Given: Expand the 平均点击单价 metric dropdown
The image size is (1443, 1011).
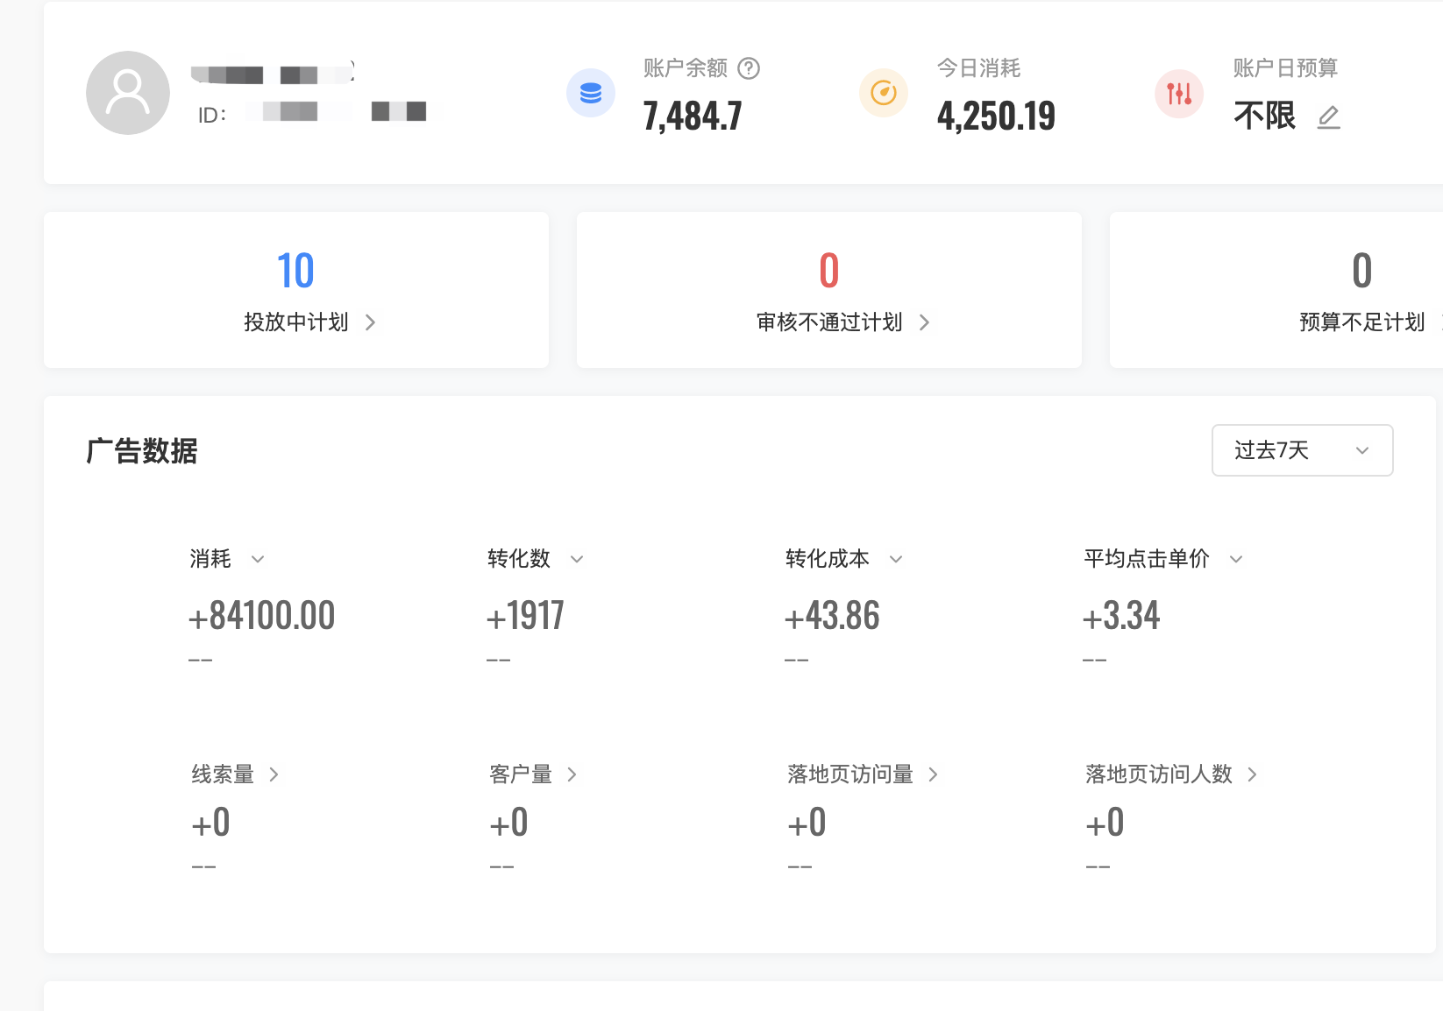Looking at the screenshot, I should (1236, 559).
